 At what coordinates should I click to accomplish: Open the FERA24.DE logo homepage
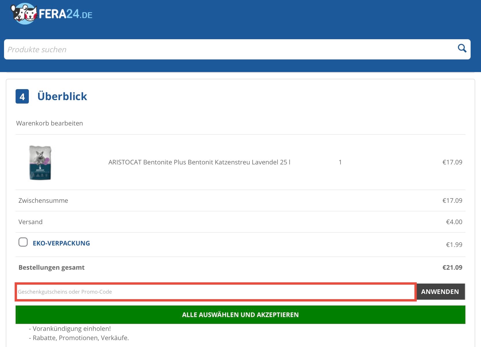51,14
